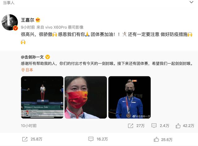
Task: Repost 王嘉尔's post (25.8万)
Action: [32, 139]
